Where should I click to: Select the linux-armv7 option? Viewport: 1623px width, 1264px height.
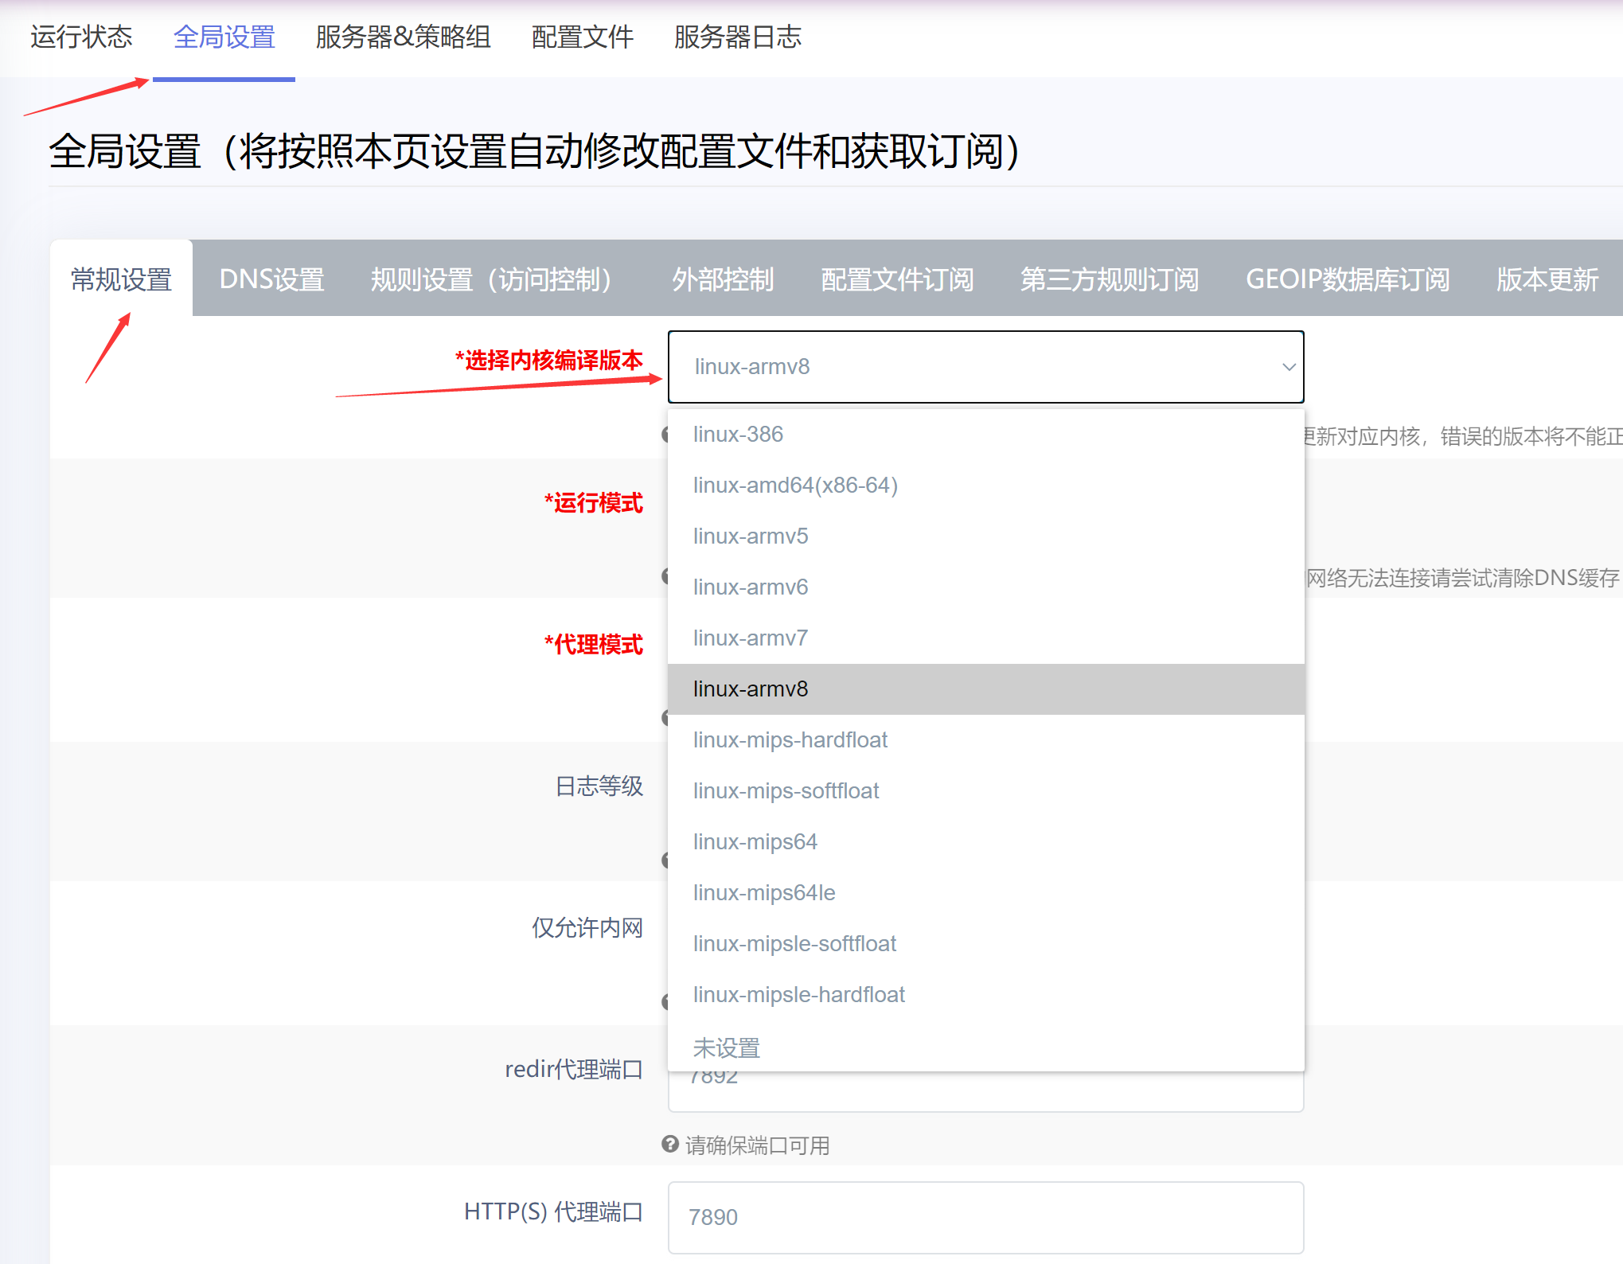click(x=750, y=638)
